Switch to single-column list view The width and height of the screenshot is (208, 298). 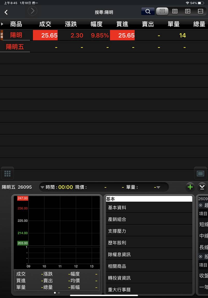[162, 11]
